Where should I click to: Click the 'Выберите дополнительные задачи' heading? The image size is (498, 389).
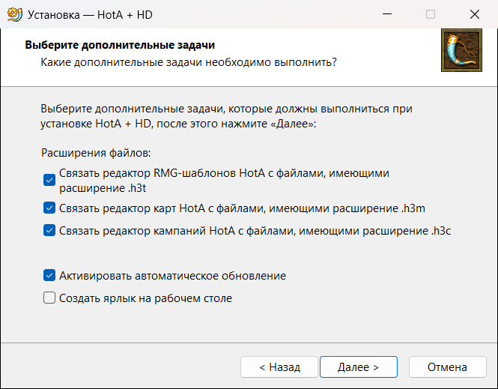point(120,45)
